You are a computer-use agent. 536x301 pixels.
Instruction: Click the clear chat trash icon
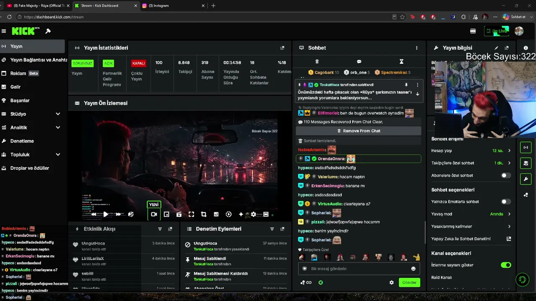coord(317,61)
